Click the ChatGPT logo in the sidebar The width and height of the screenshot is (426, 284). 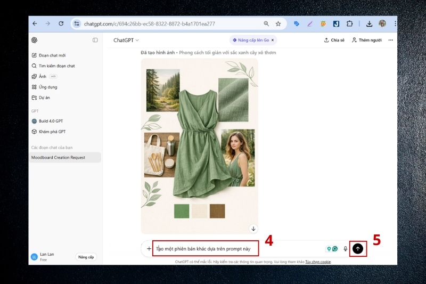point(35,40)
